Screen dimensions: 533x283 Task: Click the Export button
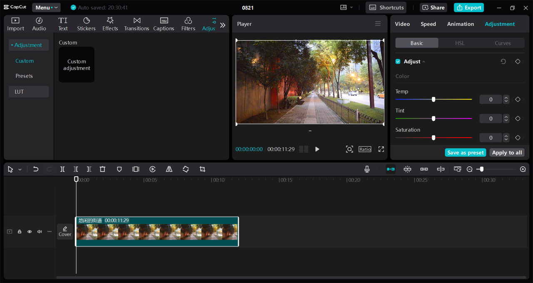[x=469, y=8]
